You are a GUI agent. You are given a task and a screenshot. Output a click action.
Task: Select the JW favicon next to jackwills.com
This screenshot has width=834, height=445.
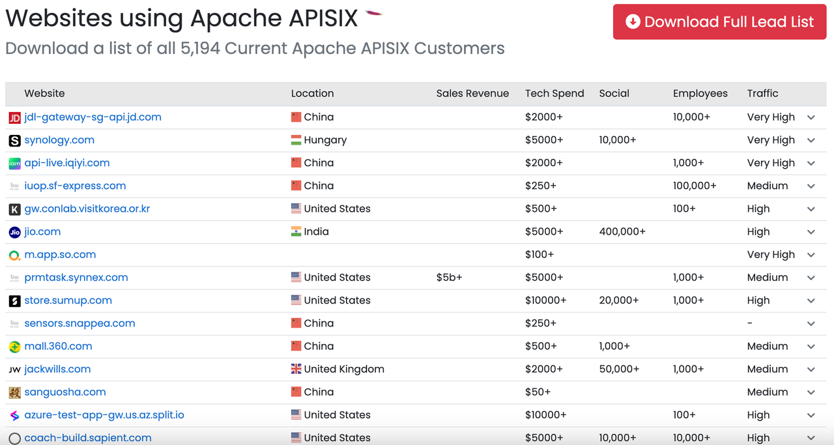pyautogui.click(x=13, y=369)
